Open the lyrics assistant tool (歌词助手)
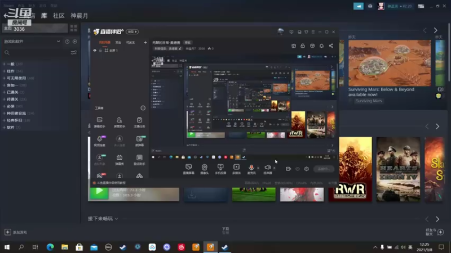 click(139, 160)
